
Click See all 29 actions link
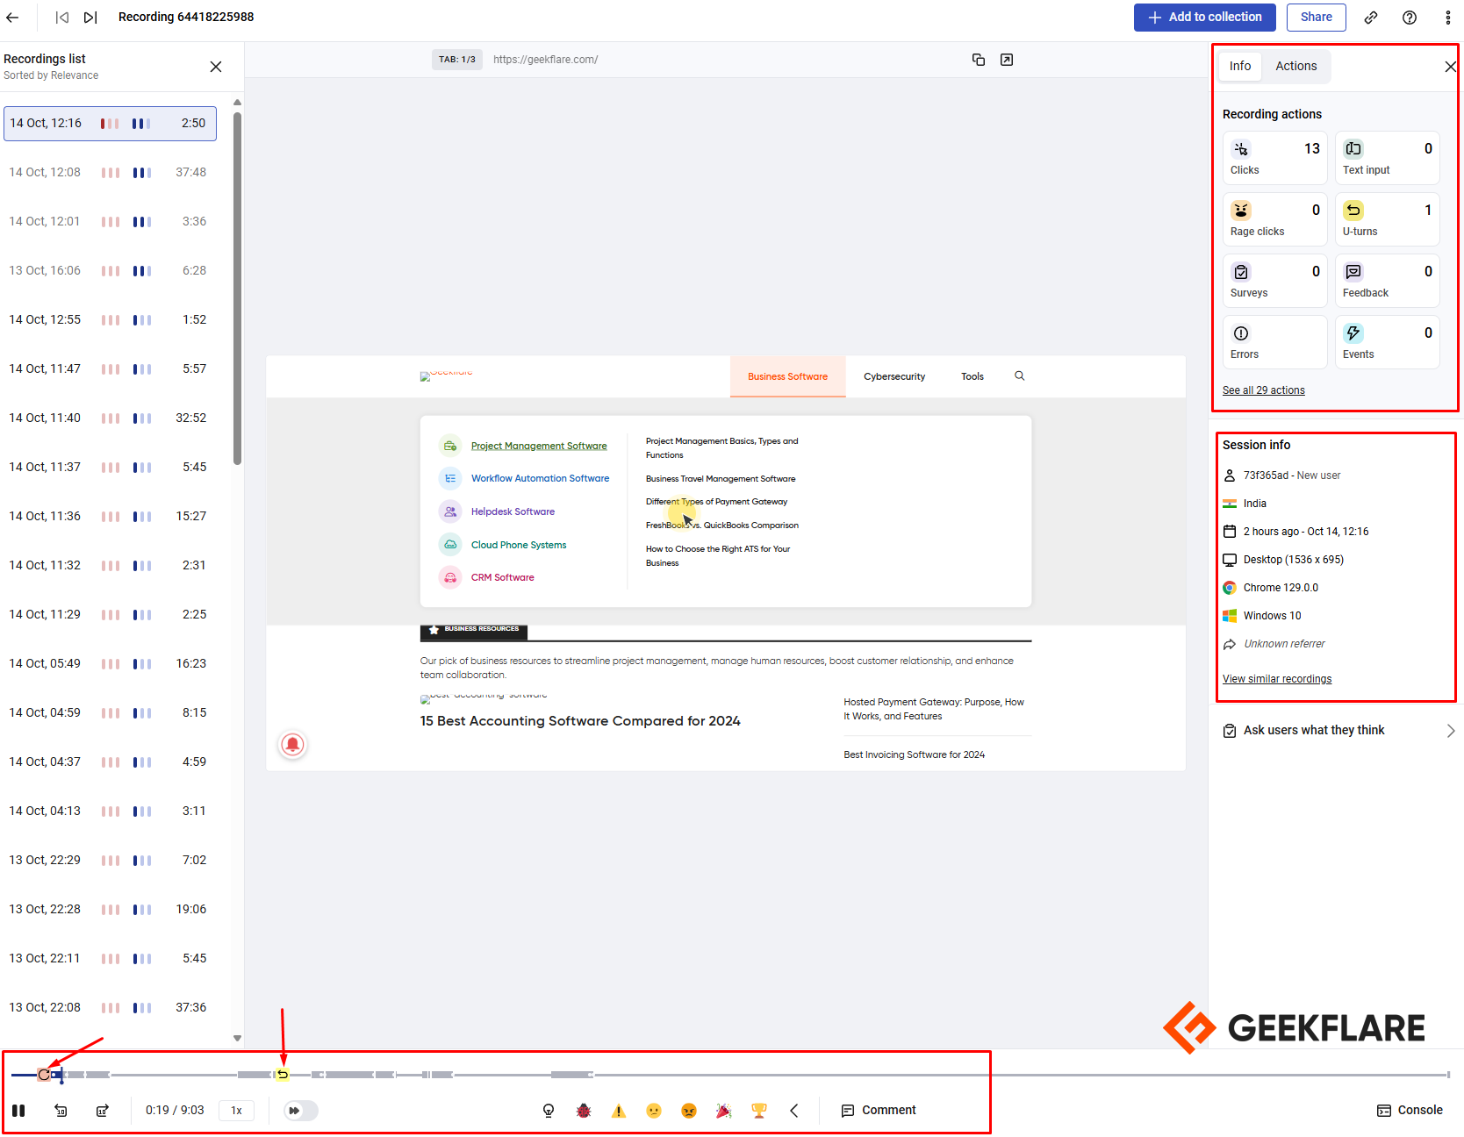pyautogui.click(x=1263, y=390)
